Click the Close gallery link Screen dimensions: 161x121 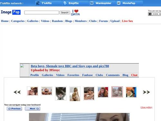pyautogui.click(x=147, y=107)
